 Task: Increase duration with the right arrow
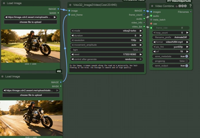point(141,36)
